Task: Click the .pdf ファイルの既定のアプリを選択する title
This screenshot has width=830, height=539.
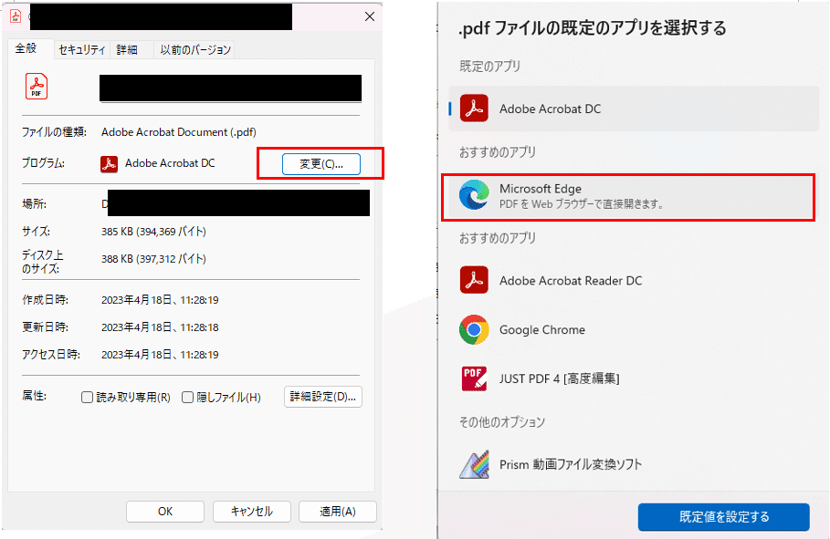Action: point(593,28)
